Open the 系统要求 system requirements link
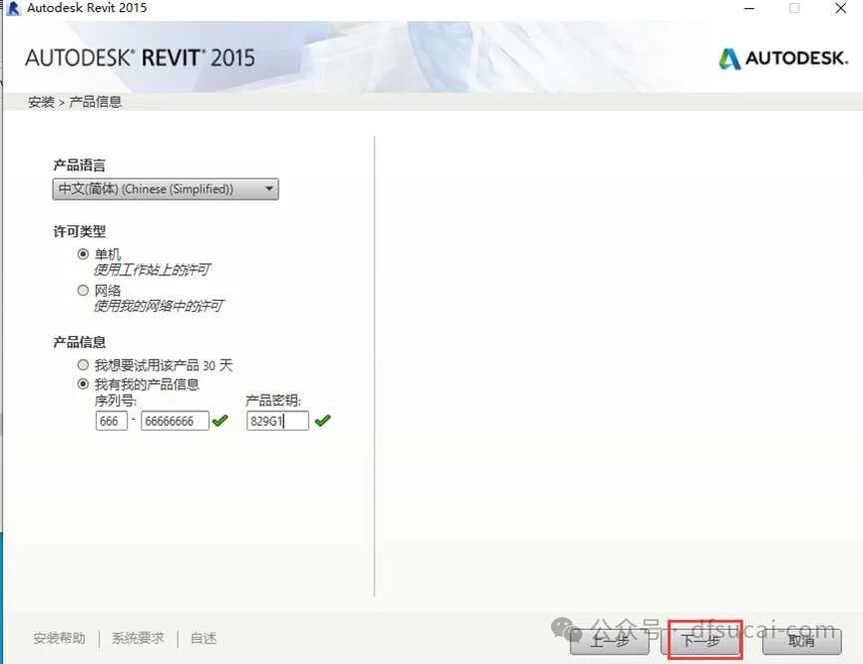863x664 pixels. [x=138, y=638]
